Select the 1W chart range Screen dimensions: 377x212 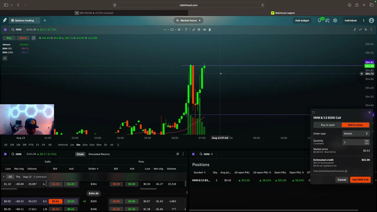(x=12, y=145)
